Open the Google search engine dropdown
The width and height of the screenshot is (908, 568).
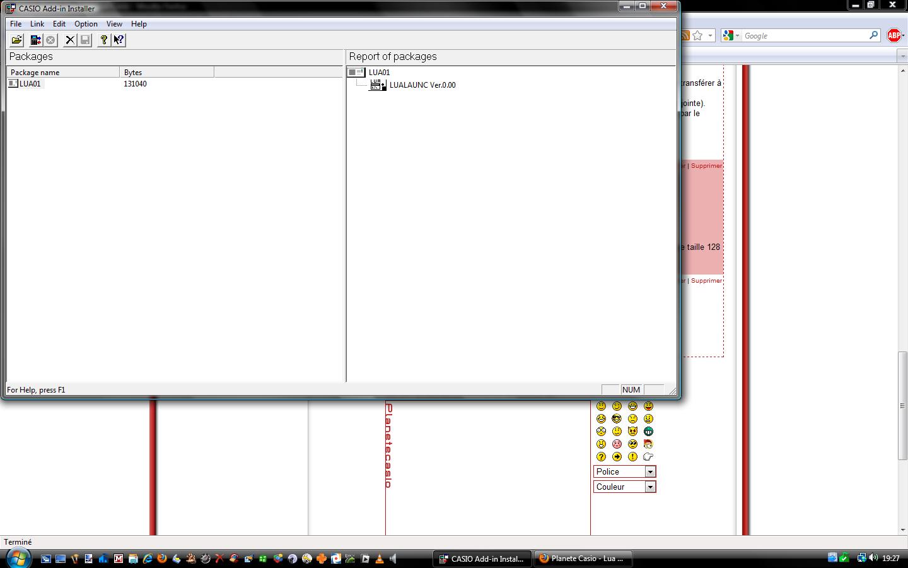731,35
